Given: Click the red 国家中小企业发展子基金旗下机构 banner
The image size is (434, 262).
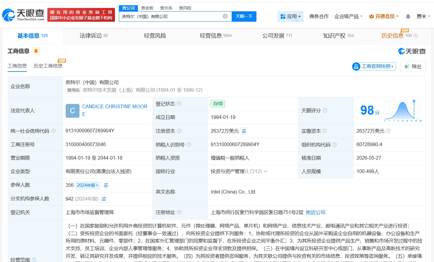Looking at the screenshot, I should pyautogui.click(x=81, y=15).
